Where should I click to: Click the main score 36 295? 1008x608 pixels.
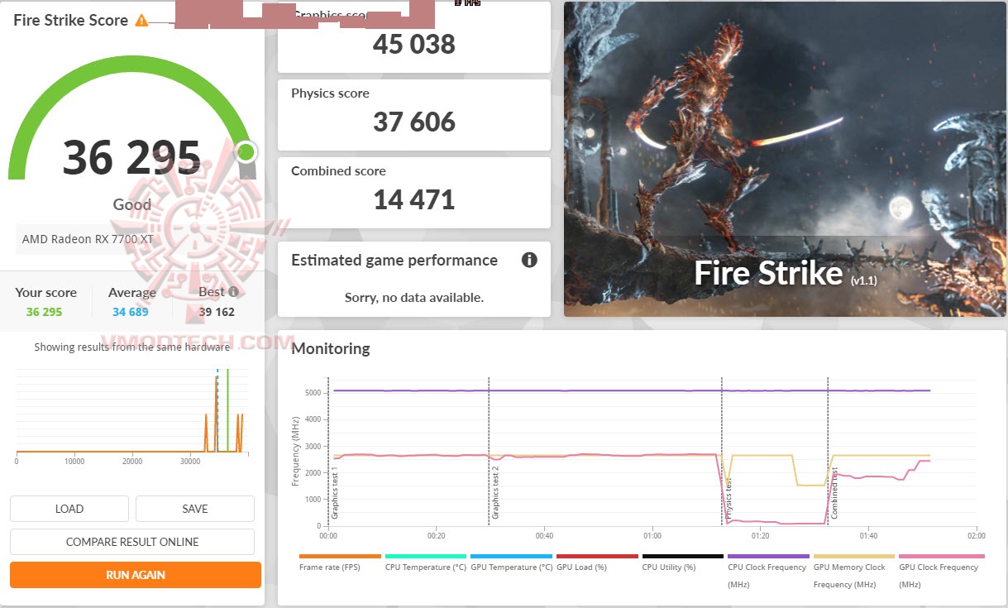pyautogui.click(x=132, y=157)
